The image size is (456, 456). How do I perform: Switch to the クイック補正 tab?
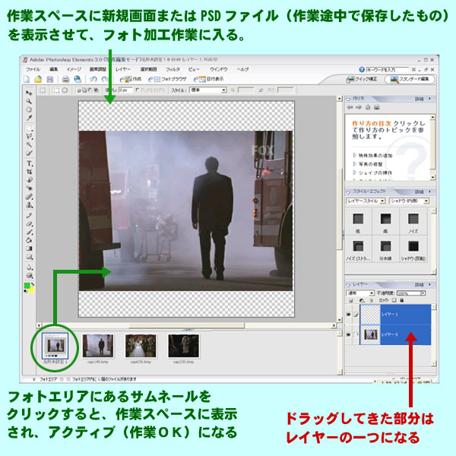click(x=362, y=79)
